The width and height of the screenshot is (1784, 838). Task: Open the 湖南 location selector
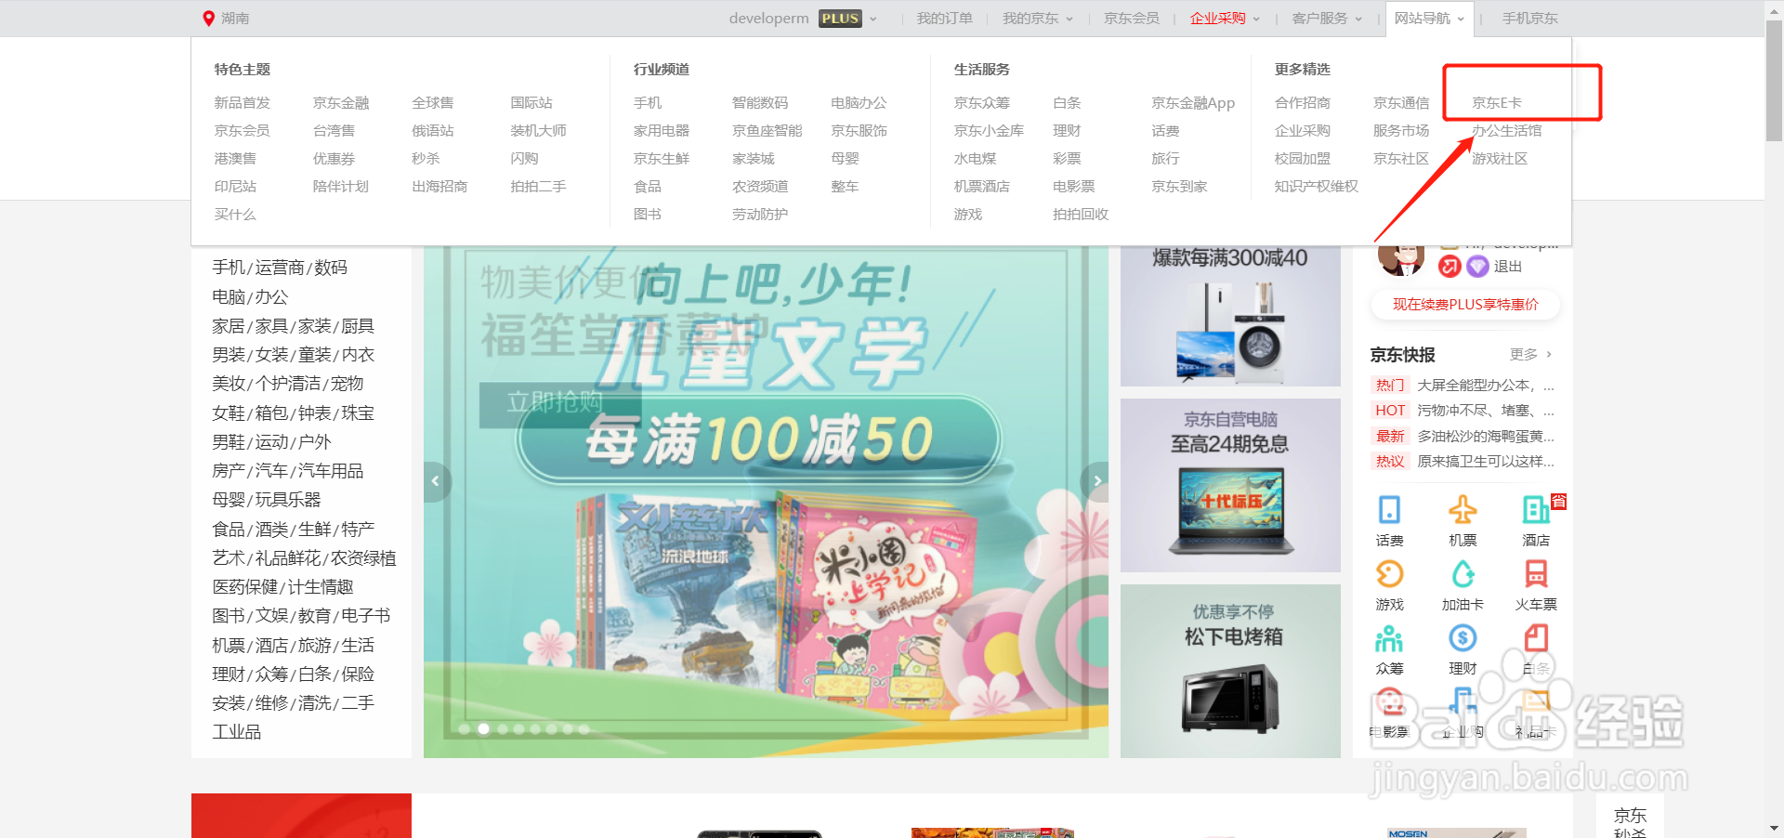click(x=226, y=18)
